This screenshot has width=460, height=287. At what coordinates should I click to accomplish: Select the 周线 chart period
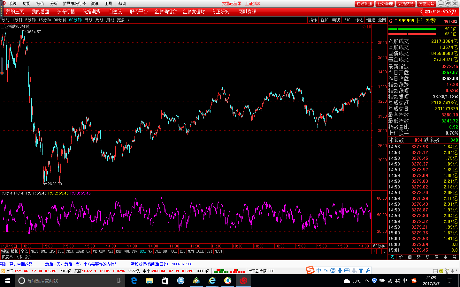99,20
